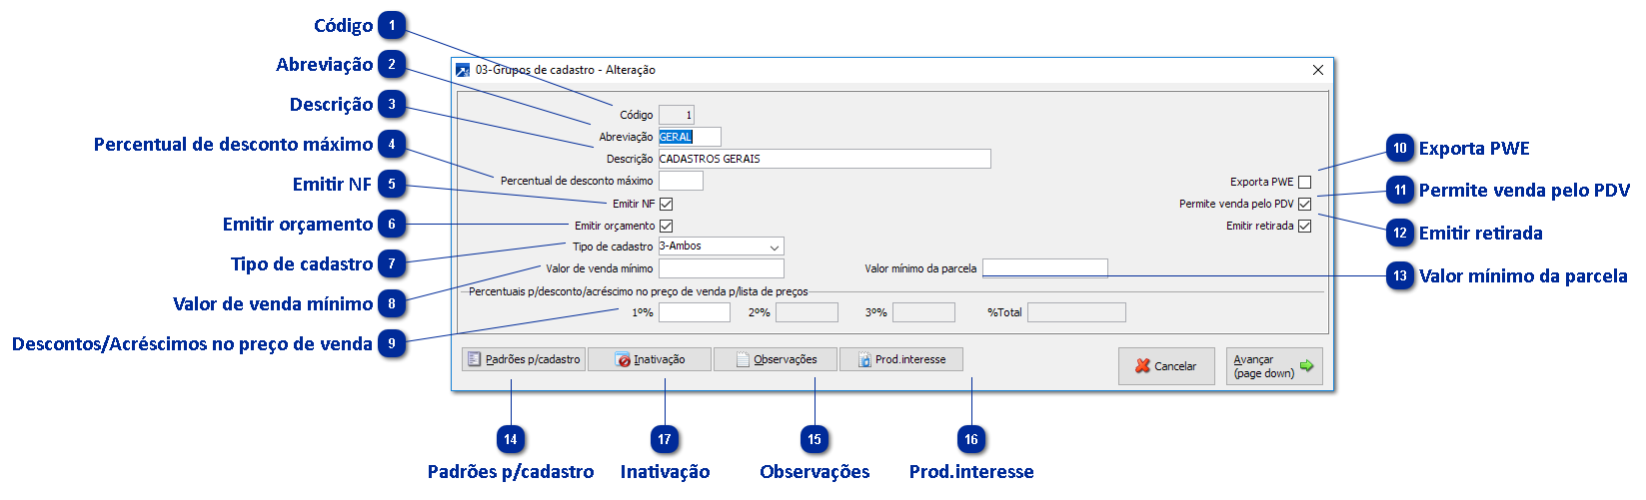Image resolution: width=1646 pixels, height=500 pixels.
Task: Click the Valor de venda mínimo field
Action: [x=722, y=268]
